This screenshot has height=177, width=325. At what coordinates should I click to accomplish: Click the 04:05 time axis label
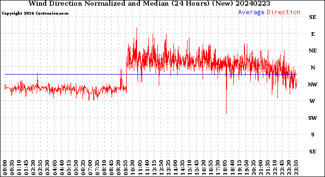(55, 168)
